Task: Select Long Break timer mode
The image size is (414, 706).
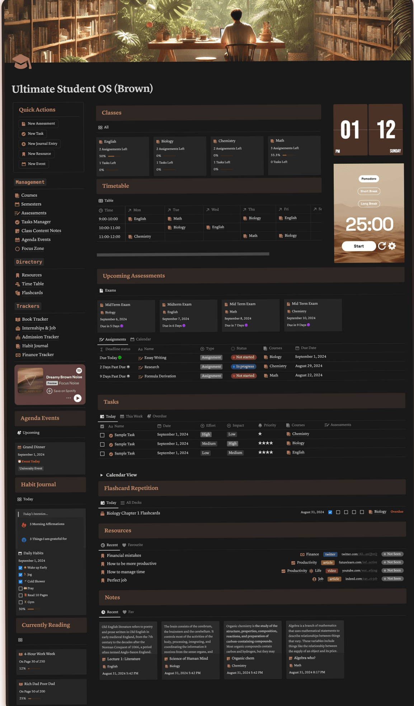Action: [x=369, y=204]
